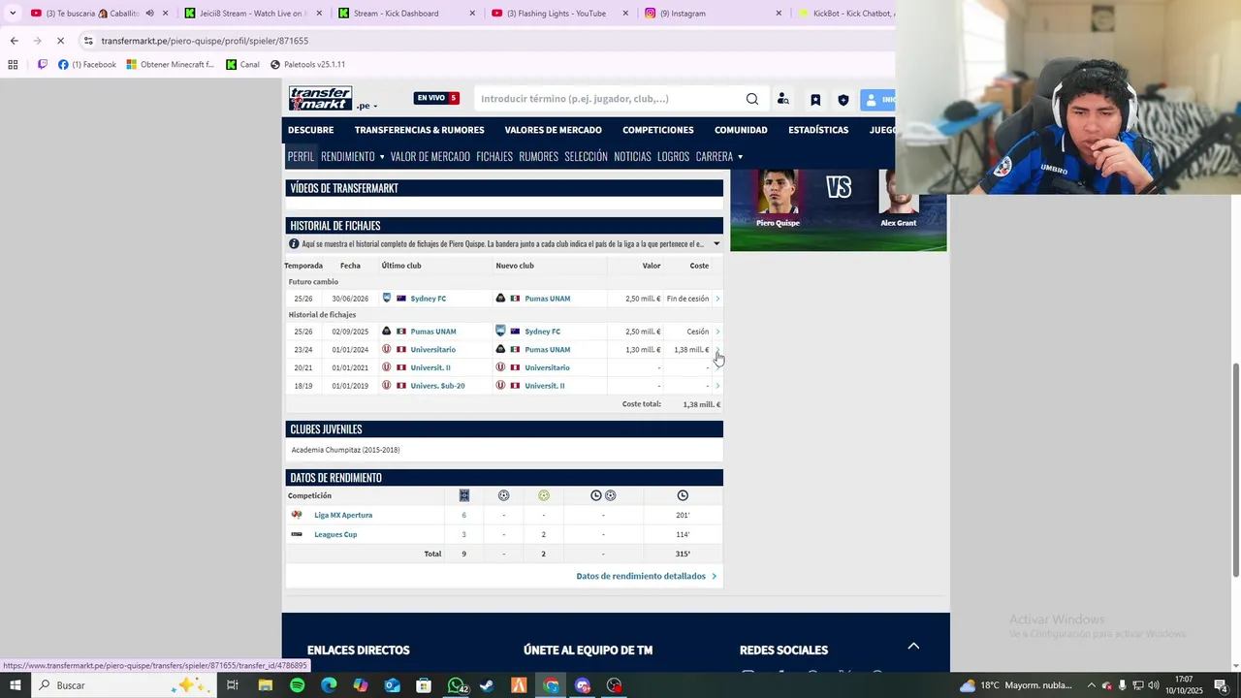
Task: Click Liga MX Apertura competition link
Action: click(x=343, y=516)
